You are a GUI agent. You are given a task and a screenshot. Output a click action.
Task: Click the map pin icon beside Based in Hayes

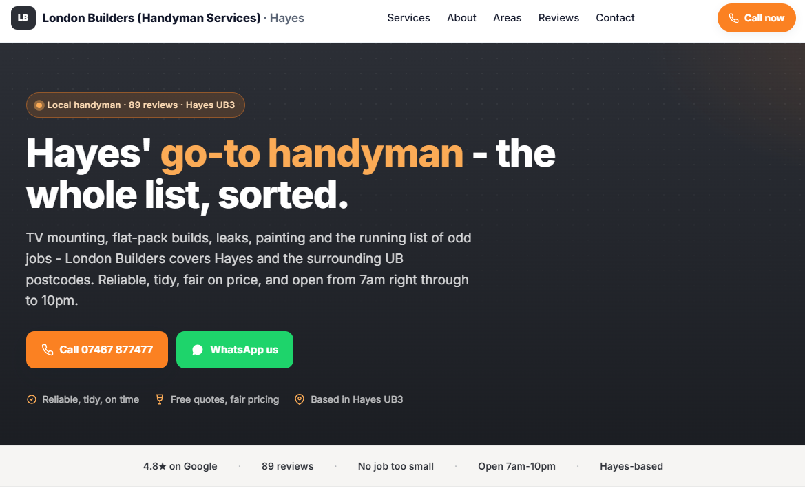(x=300, y=399)
